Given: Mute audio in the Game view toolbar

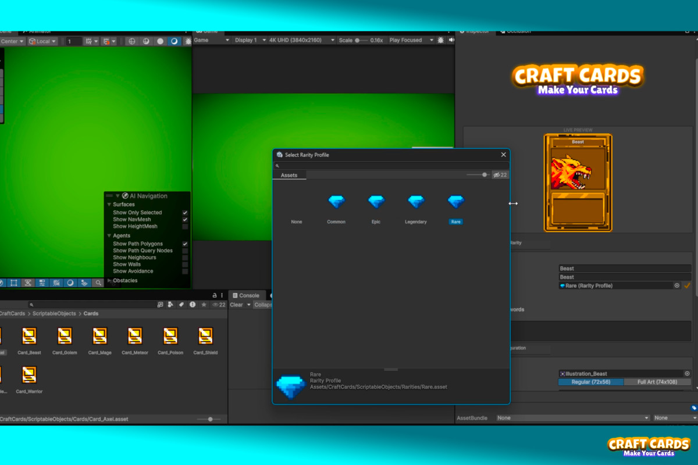Looking at the screenshot, I should [451, 40].
